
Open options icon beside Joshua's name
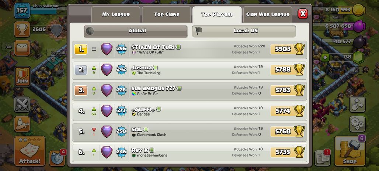(x=156, y=68)
